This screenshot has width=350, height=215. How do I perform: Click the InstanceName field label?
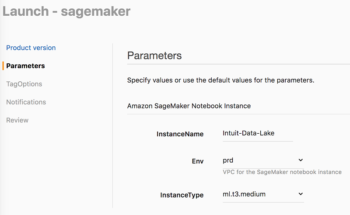tap(180, 134)
